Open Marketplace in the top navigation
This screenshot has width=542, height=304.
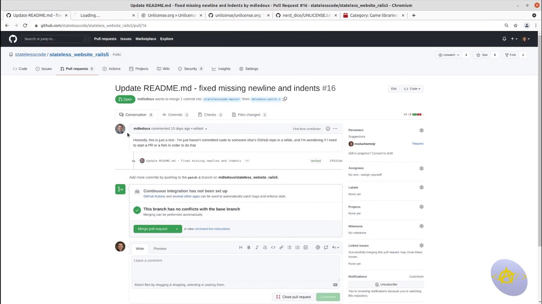(146, 39)
